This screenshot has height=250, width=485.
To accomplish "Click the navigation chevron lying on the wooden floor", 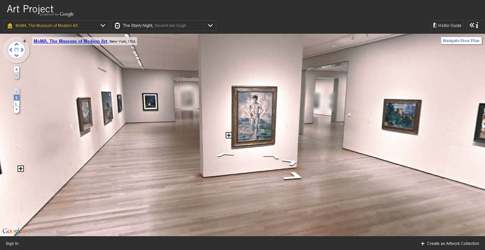I will (292, 176).
